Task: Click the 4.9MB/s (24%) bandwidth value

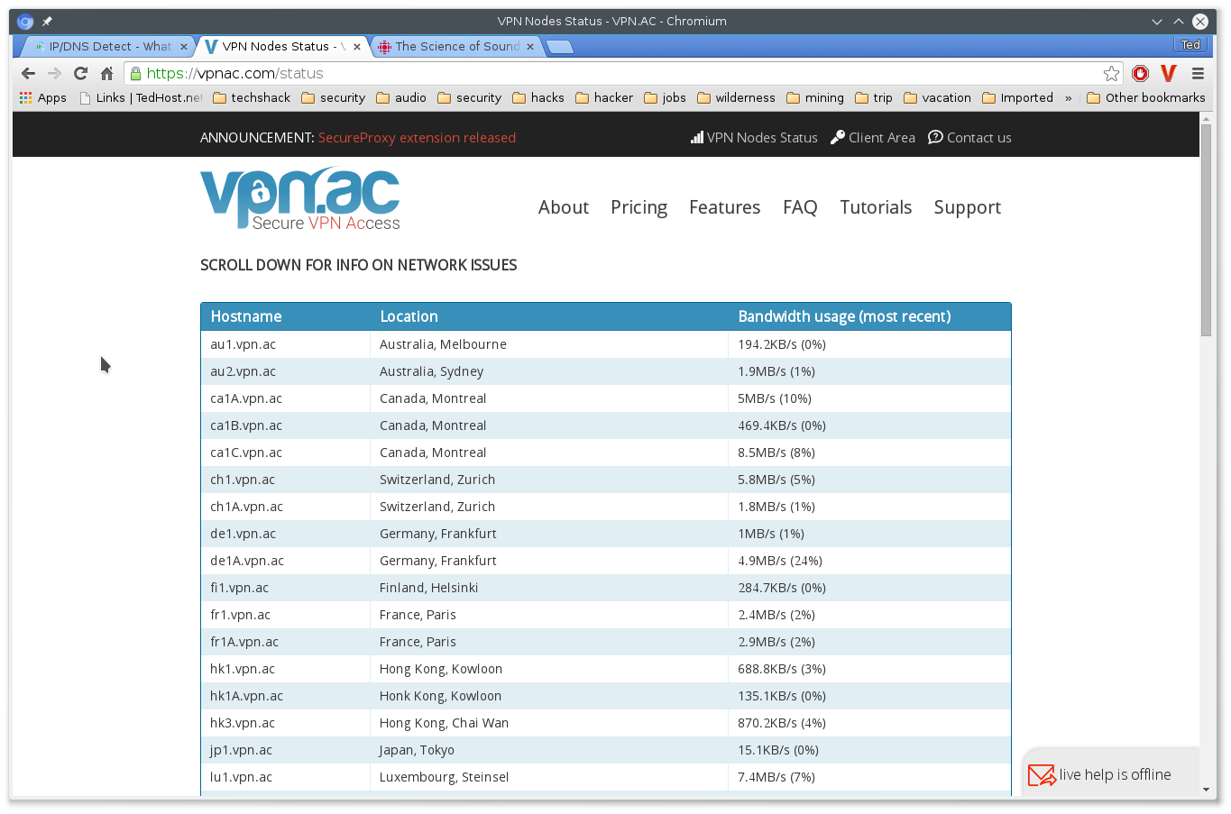Action: [780, 561]
